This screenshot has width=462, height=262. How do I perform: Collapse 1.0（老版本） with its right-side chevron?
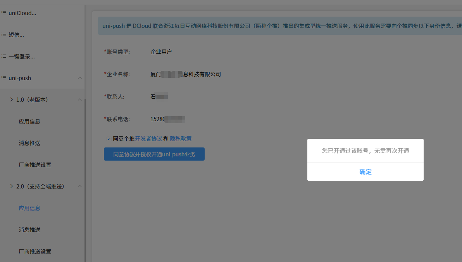[x=80, y=100]
